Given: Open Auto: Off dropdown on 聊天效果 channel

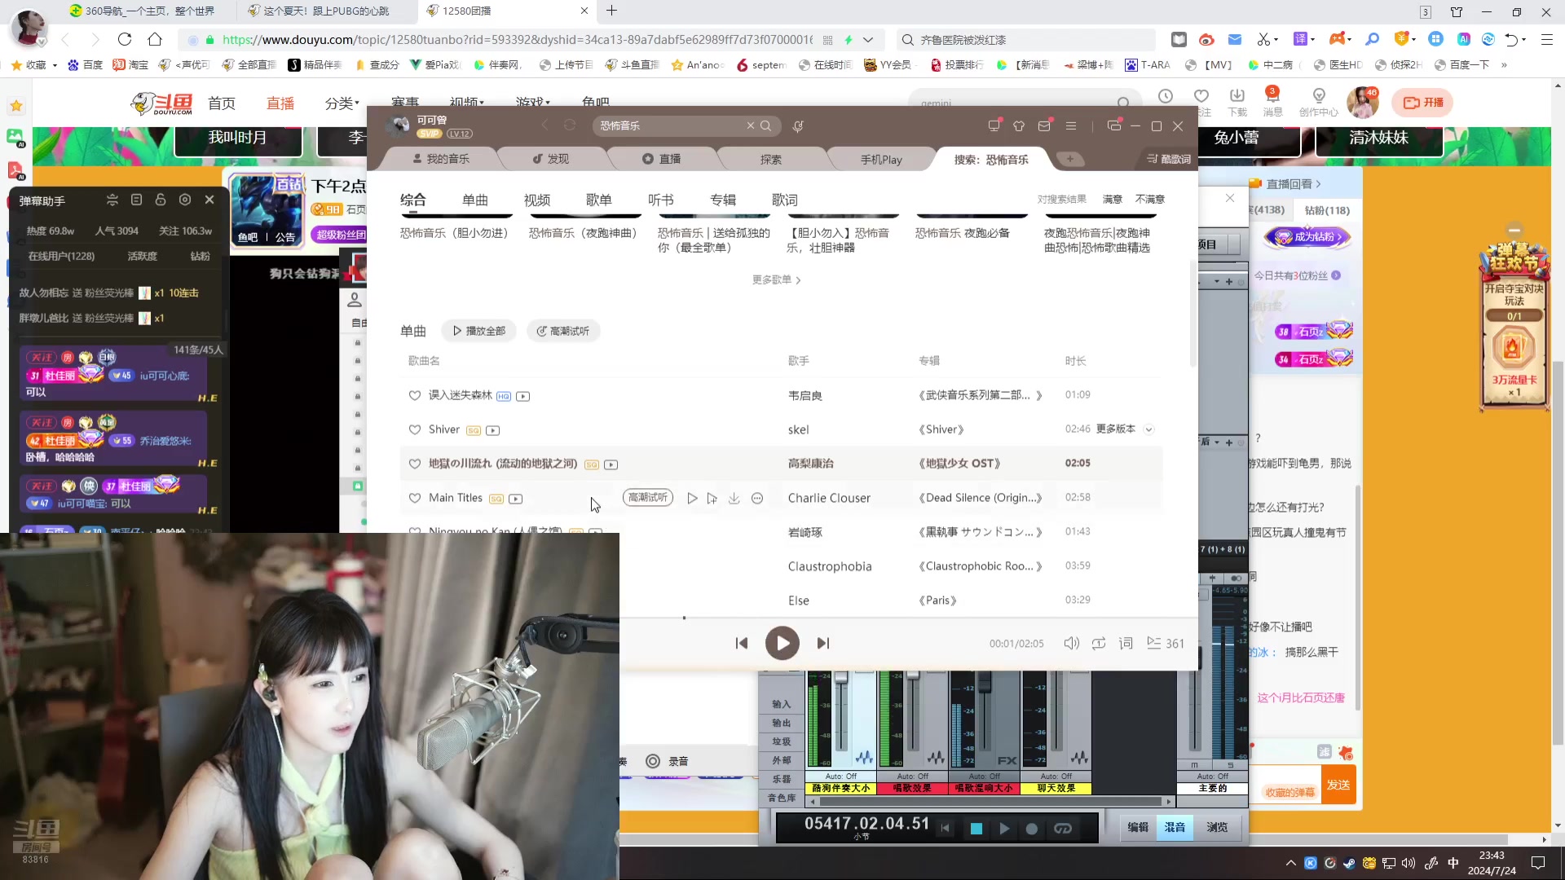Looking at the screenshot, I should click(1056, 777).
